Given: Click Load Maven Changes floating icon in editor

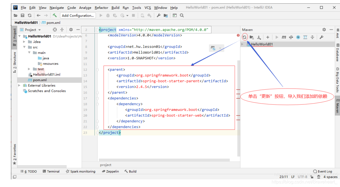Looking at the screenshot, I should click(x=213, y=48).
